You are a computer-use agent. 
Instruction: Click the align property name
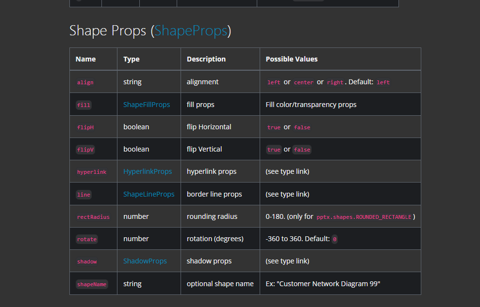85,82
